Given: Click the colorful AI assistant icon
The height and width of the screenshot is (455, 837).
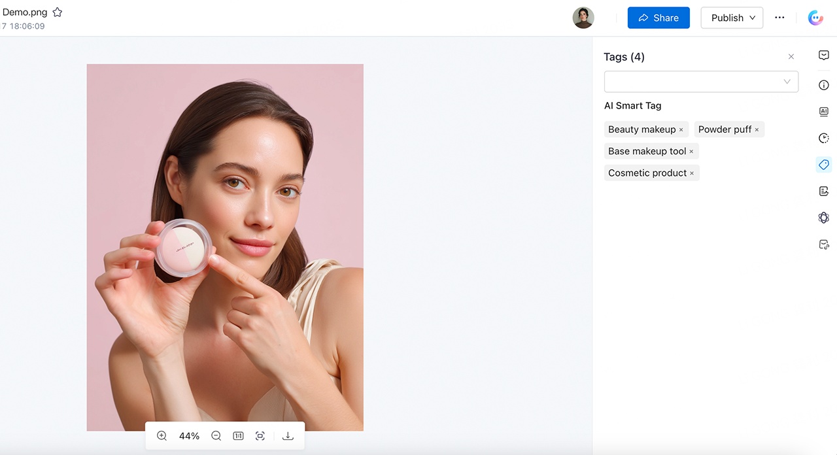Looking at the screenshot, I should click(x=815, y=18).
